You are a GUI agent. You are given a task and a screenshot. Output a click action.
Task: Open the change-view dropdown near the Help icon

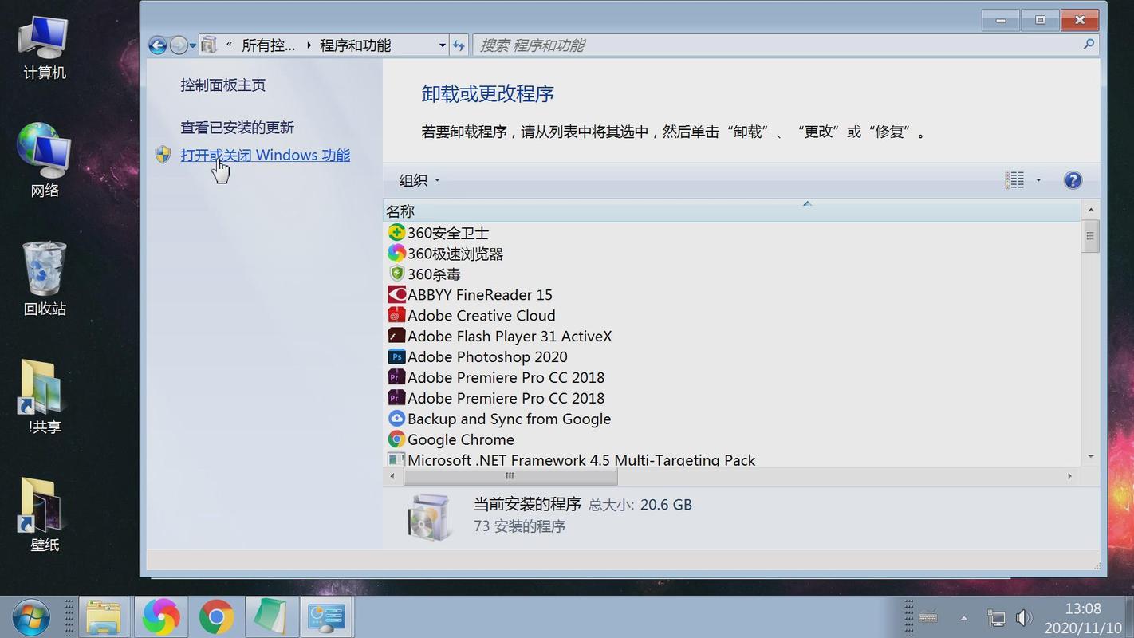(x=1038, y=180)
